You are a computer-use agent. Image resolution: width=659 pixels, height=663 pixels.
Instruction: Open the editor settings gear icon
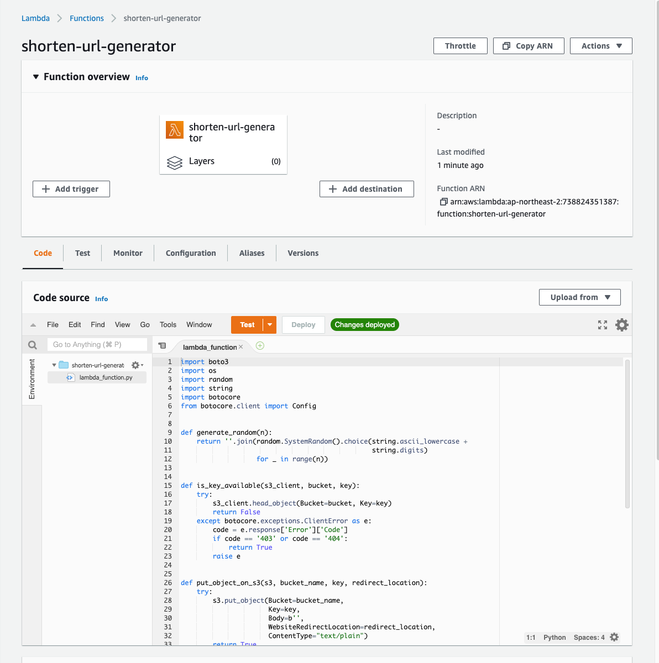622,325
